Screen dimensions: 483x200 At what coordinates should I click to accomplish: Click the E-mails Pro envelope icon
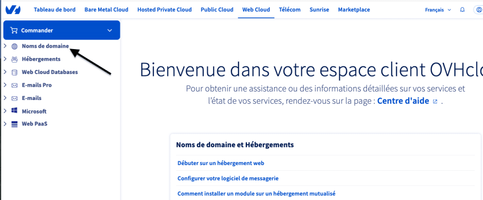[14, 85]
